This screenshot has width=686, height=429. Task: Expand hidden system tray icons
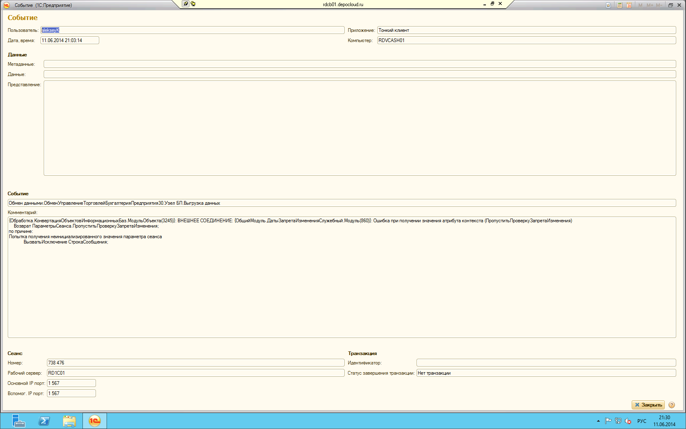598,421
